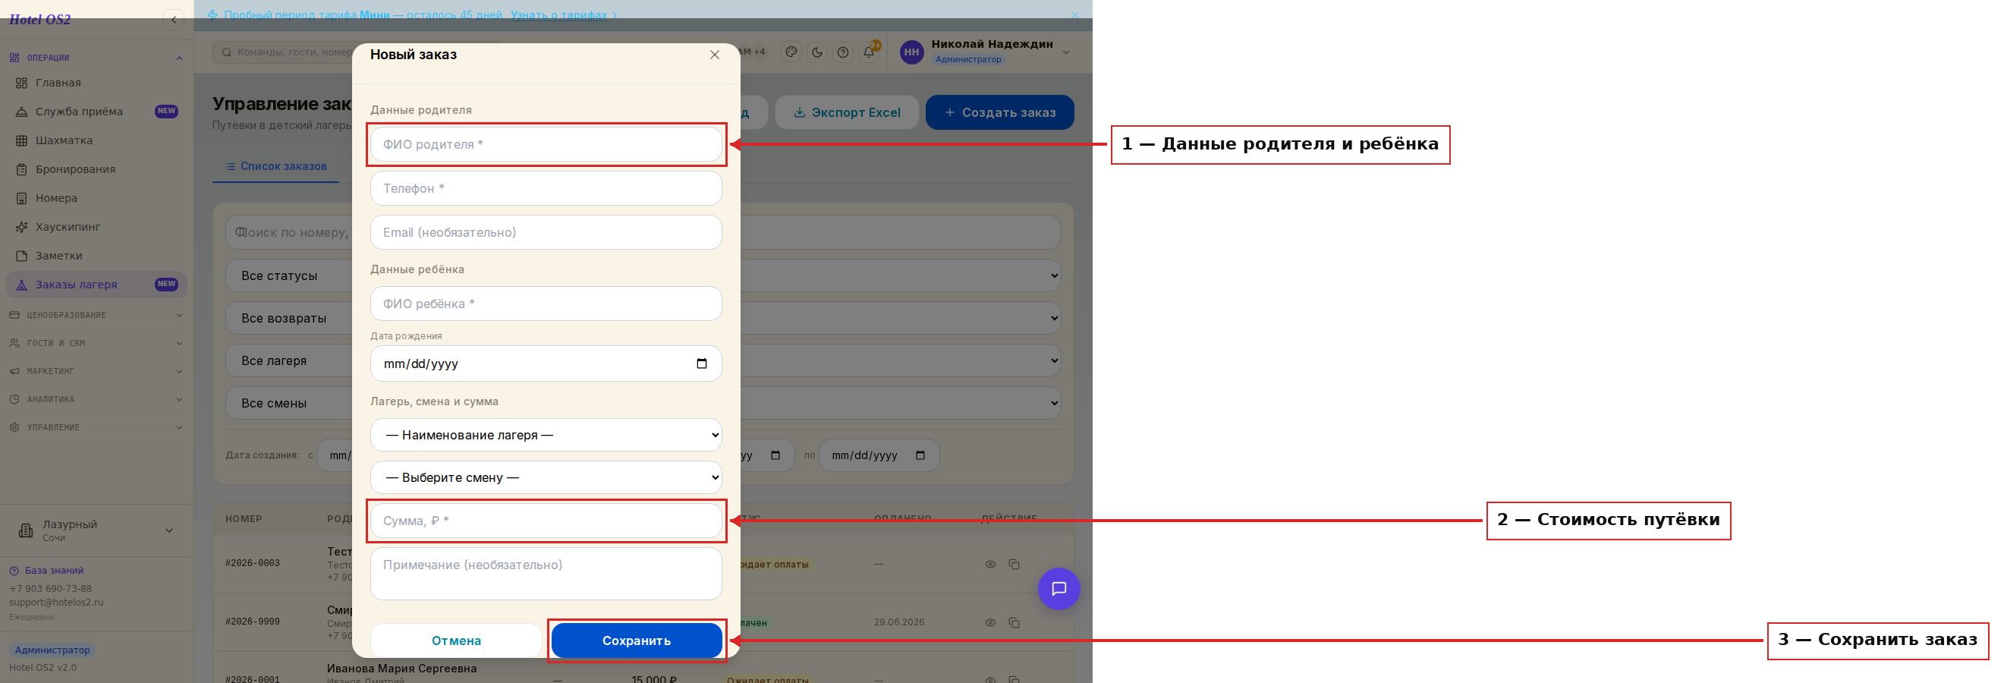Open the chat support bubble button

pyautogui.click(x=1058, y=589)
